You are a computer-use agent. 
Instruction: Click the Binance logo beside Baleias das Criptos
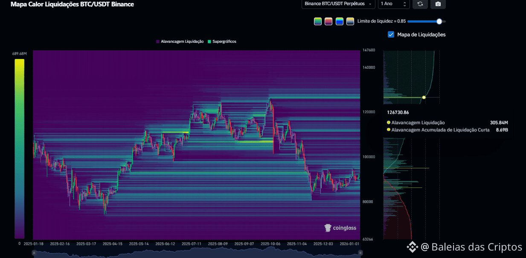(x=411, y=246)
